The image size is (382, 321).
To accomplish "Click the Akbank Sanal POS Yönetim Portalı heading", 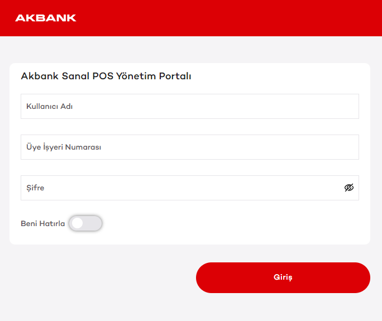I will pyautogui.click(x=106, y=76).
